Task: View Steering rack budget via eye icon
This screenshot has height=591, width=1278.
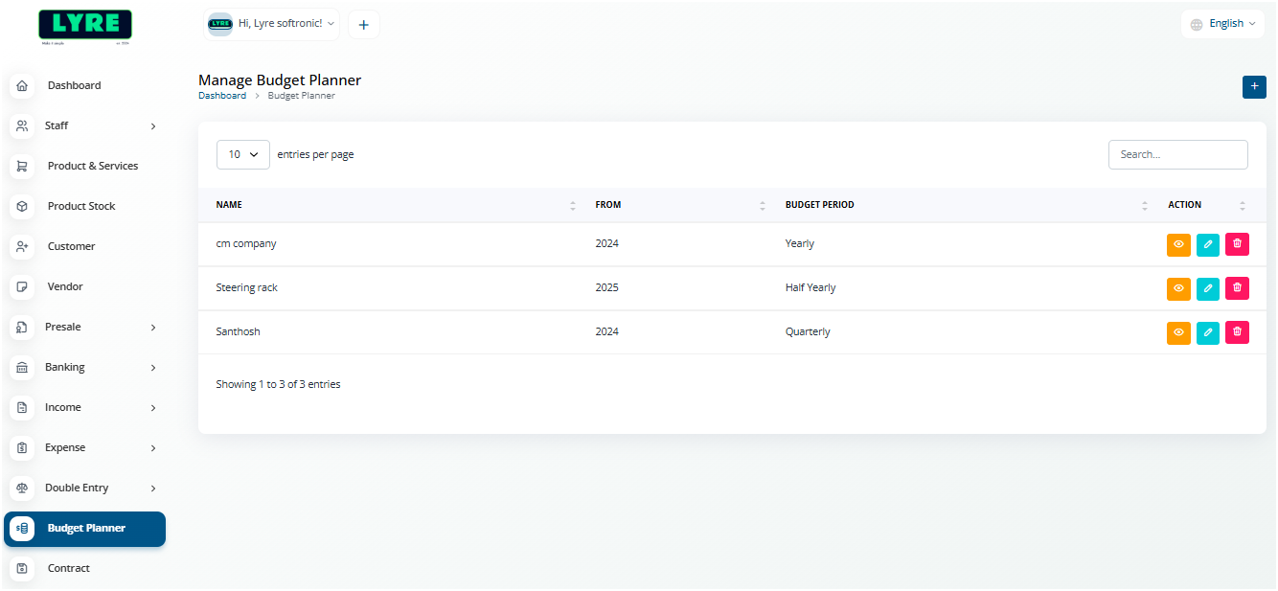Action: (x=1178, y=288)
